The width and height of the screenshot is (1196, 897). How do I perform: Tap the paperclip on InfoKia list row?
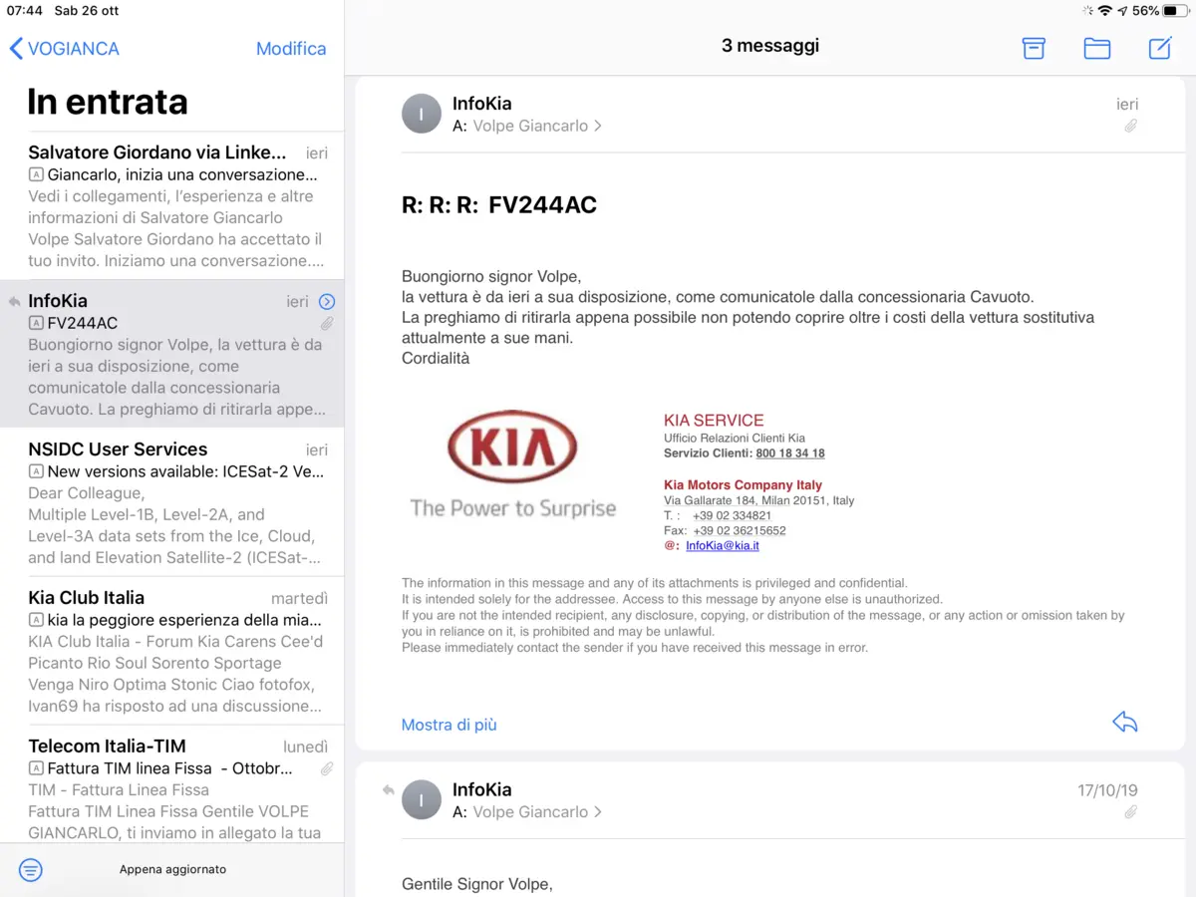327,324
